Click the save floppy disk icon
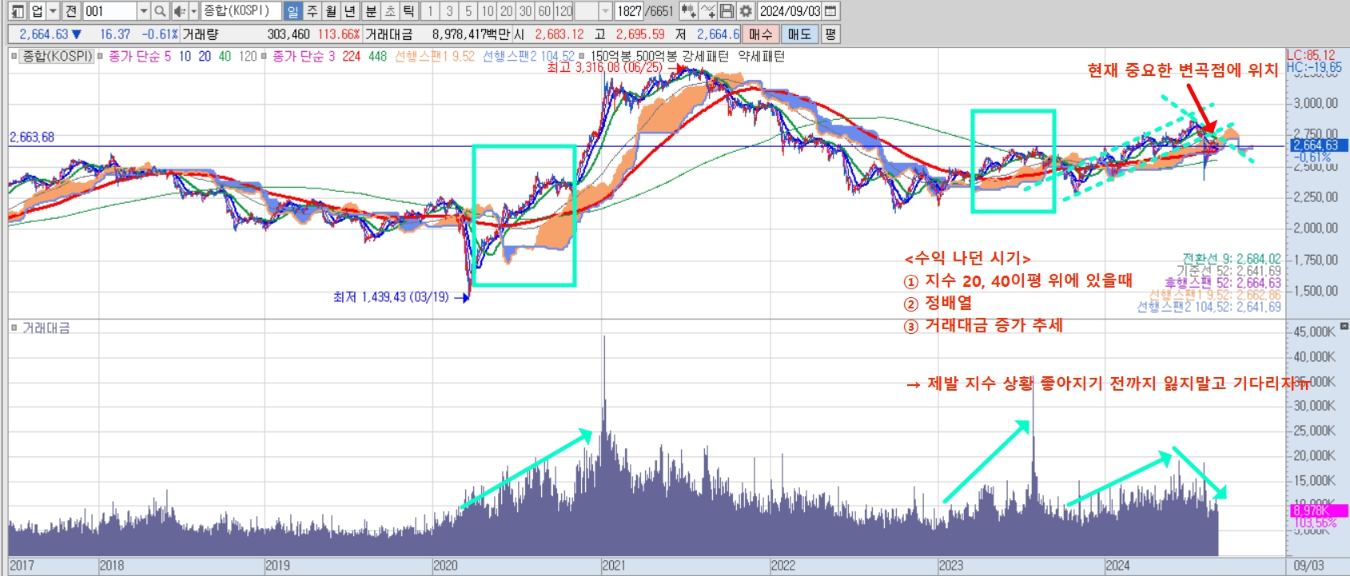Screen dimensions: 1350x576 tap(727, 11)
